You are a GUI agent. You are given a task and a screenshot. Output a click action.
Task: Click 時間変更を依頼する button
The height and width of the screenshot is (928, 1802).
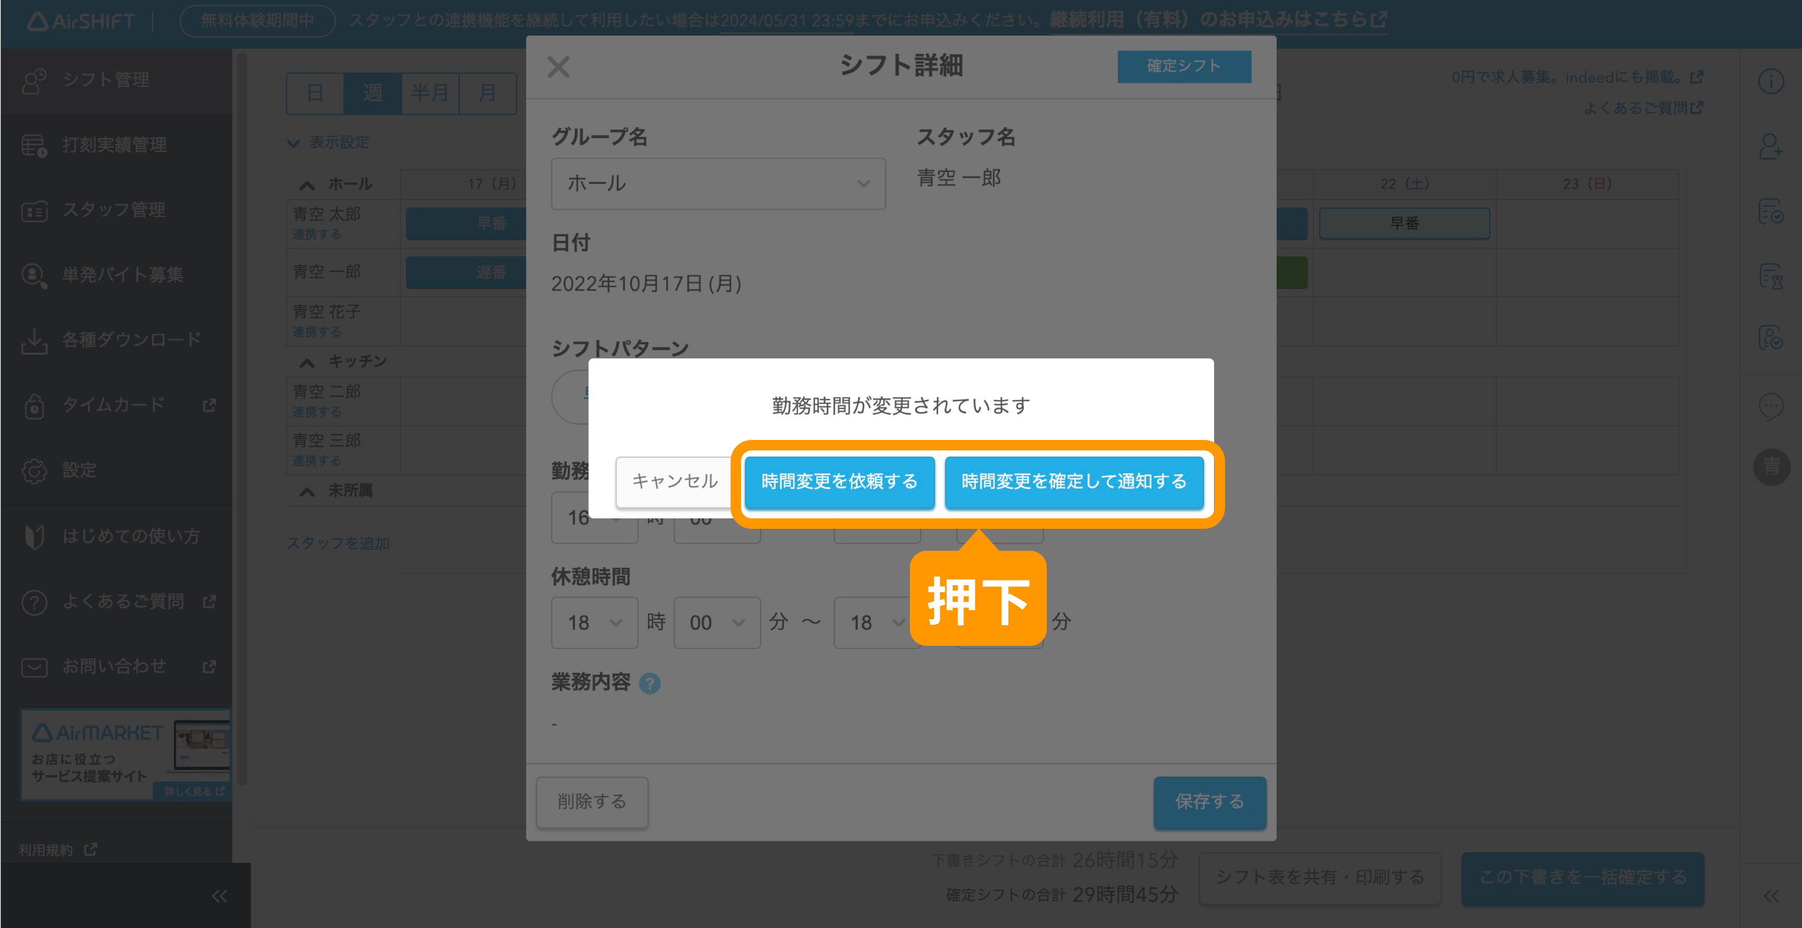pos(839,482)
